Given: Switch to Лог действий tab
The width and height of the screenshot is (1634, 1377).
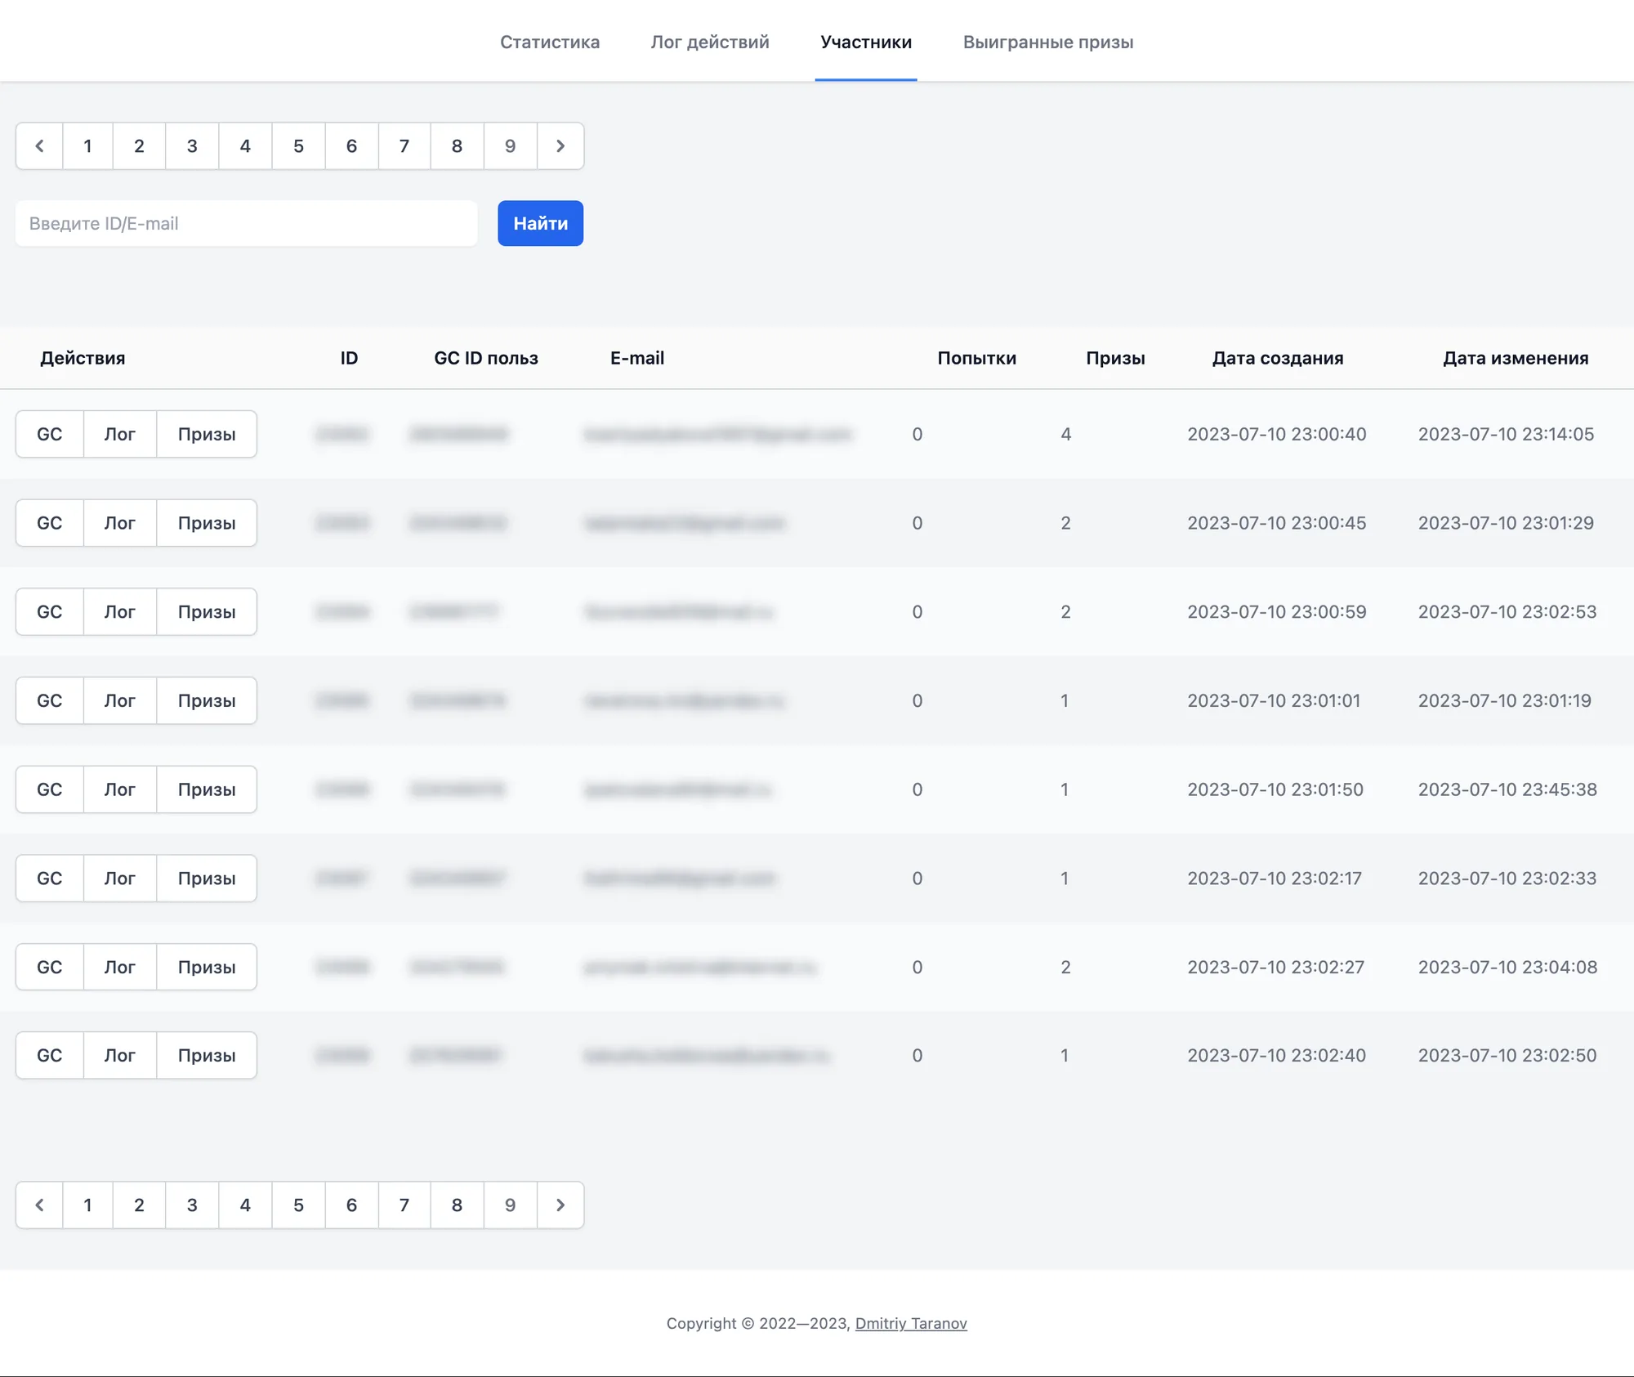Looking at the screenshot, I should point(710,42).
